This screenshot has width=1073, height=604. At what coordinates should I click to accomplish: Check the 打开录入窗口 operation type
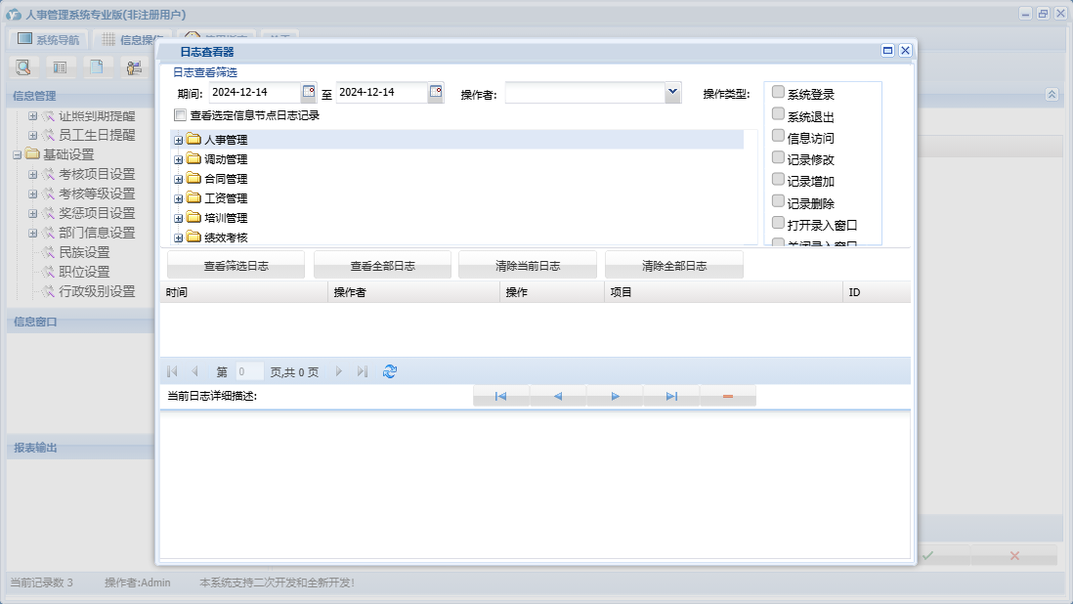point(778,223)
